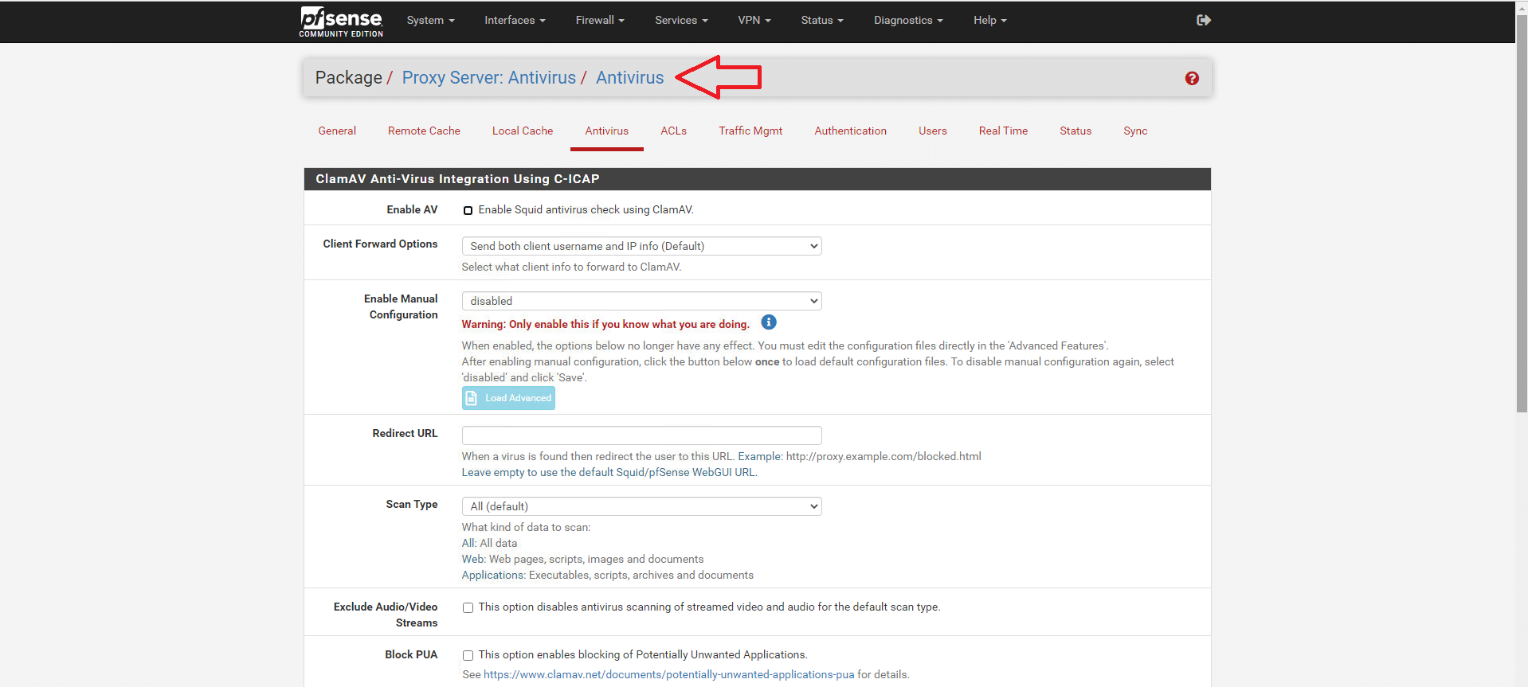The image size is (1528, 687).
Task: Open the Enable Manual Configuration dropdown
Action: click(641, 301)
